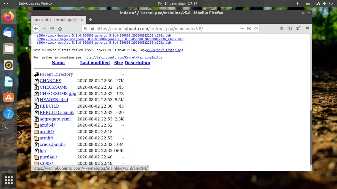Open the REBUILD file
The height and width of the screenshot is (189, 337).
pyautogui.click(x=49, y=106)
